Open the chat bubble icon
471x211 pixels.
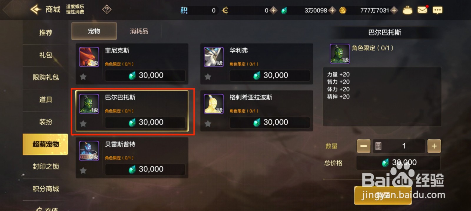[437, 11]
